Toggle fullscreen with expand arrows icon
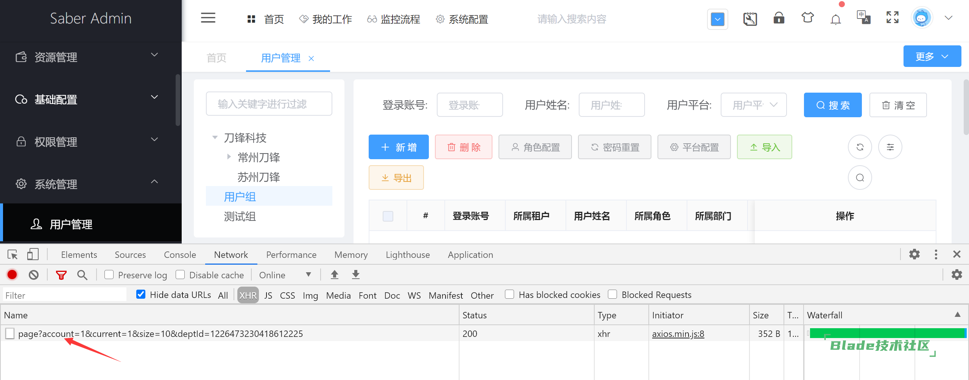 (x=893, y=17)
